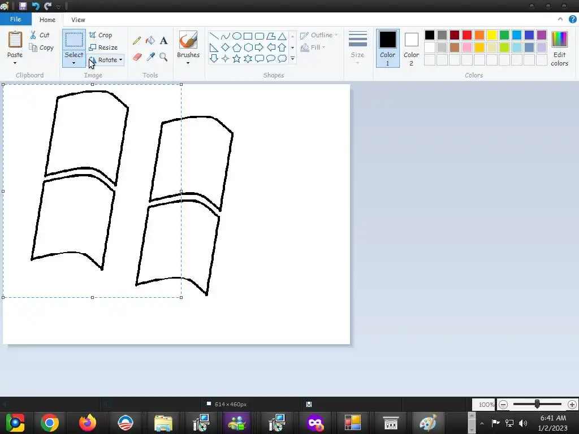Screen dimensions: 579x434
Task: Expand the Brushes dropdown arrow
Action: (x=188, y=63)
